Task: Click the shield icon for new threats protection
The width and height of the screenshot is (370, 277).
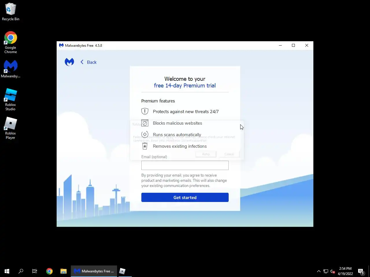Action: point(145,111)
